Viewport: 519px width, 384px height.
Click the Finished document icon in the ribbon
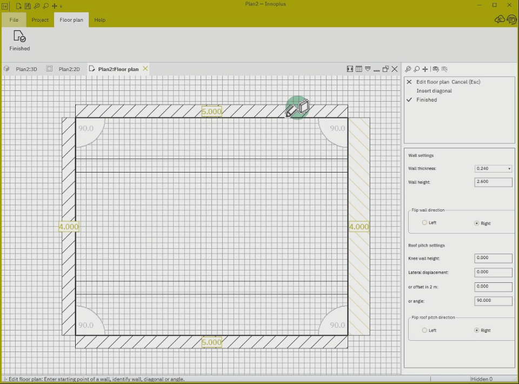19,36
